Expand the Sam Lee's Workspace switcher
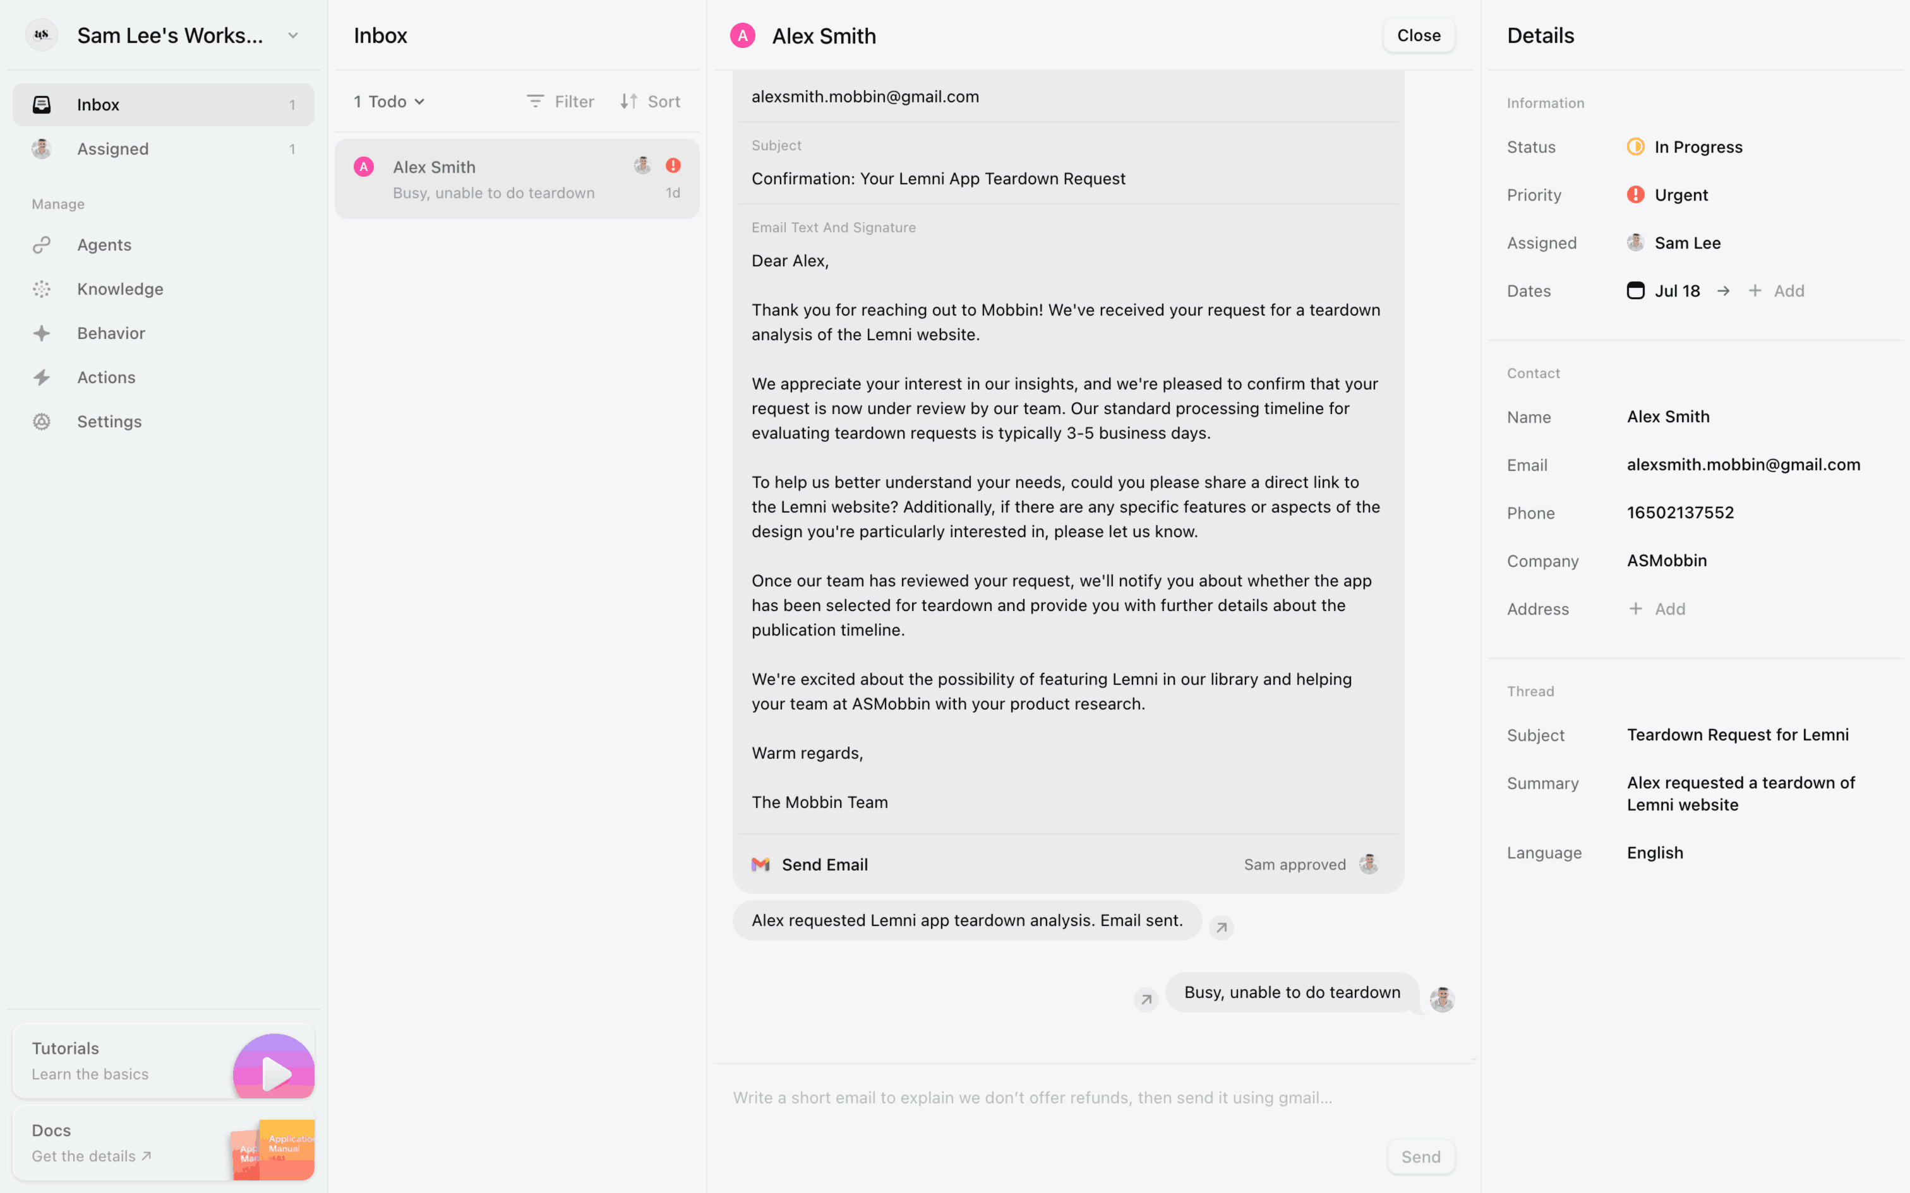This screenshot has width=1910, height=1193. coord(293,35)
